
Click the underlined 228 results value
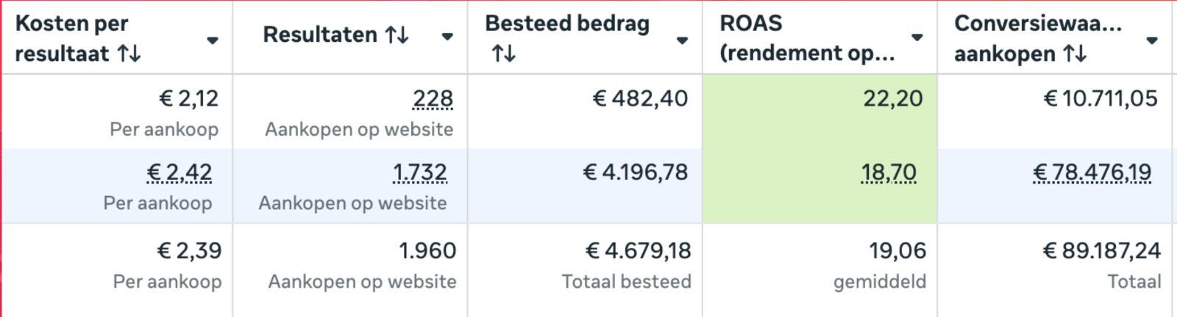pyautogui.click(x=433, y=98)
